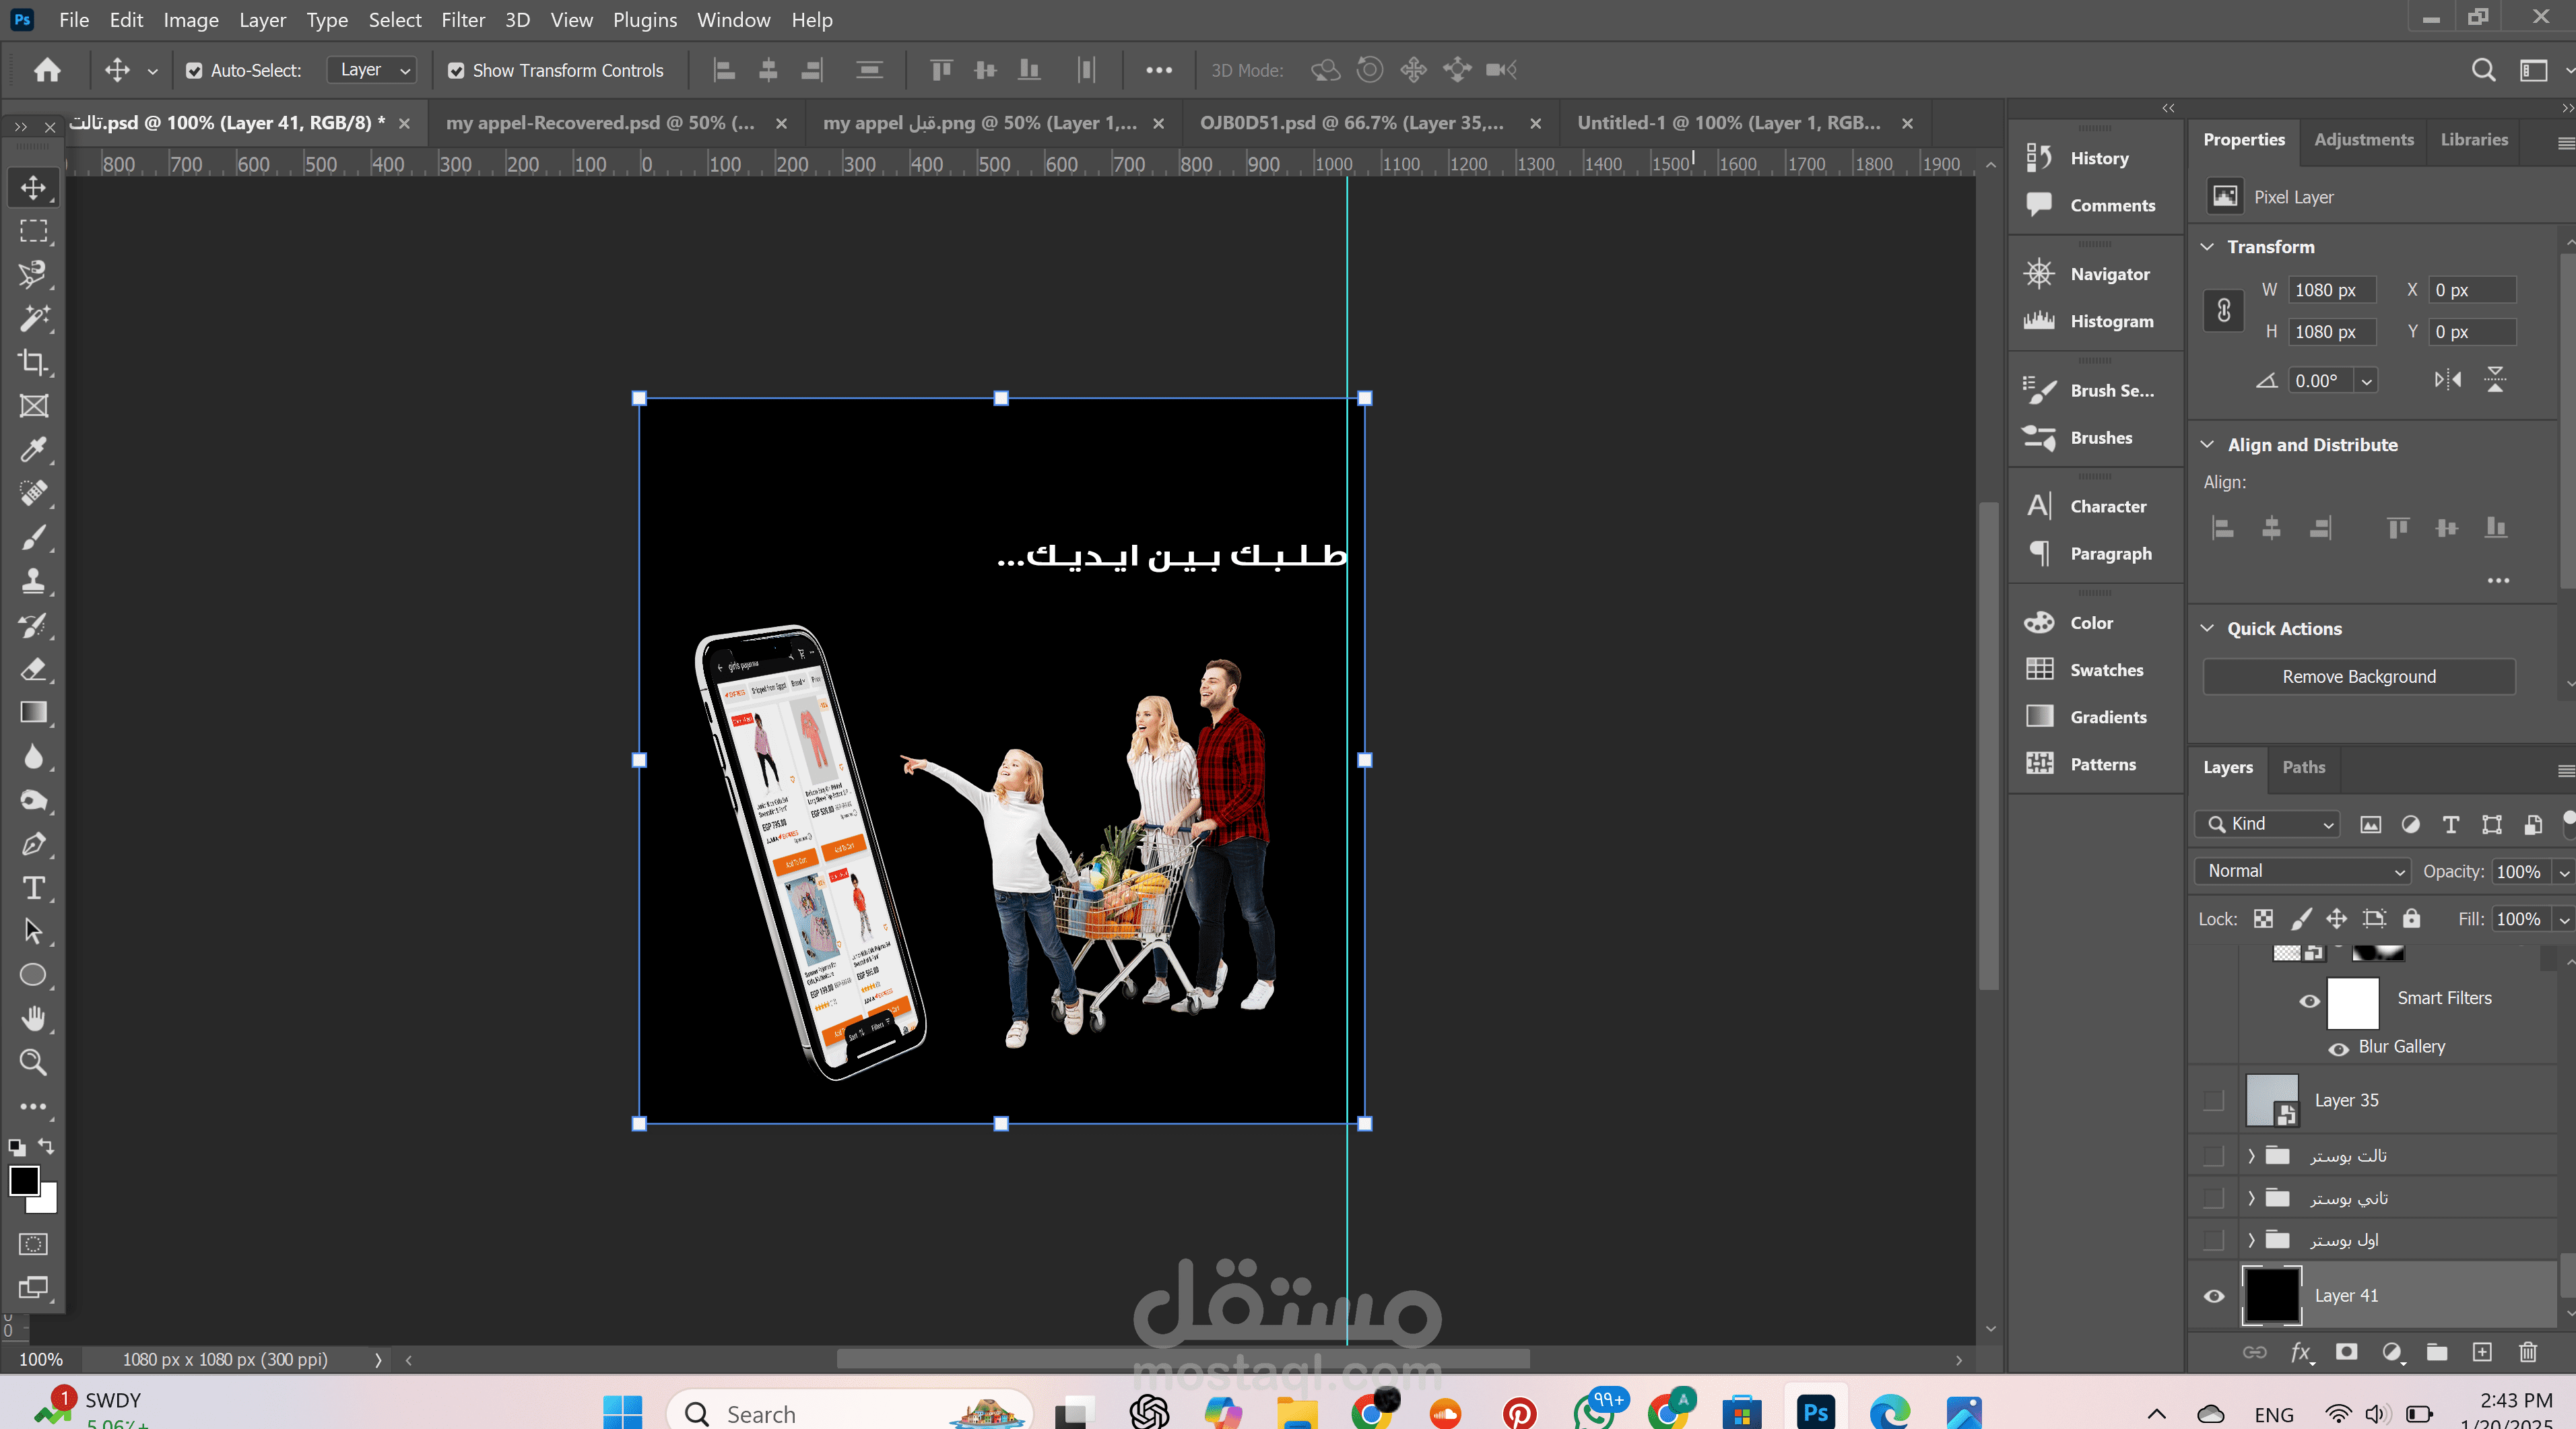Flip the layer horizontally in Properties
The width and height of the screenshot is (2576, 1429).
click(x=2448, y=380)
